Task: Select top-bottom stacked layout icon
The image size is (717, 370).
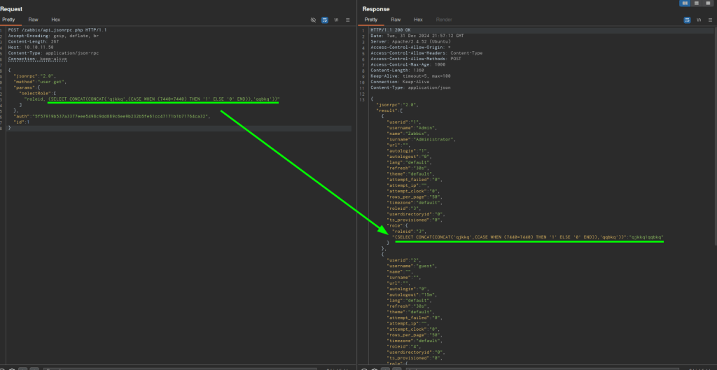Action: [x=697, y=3]
